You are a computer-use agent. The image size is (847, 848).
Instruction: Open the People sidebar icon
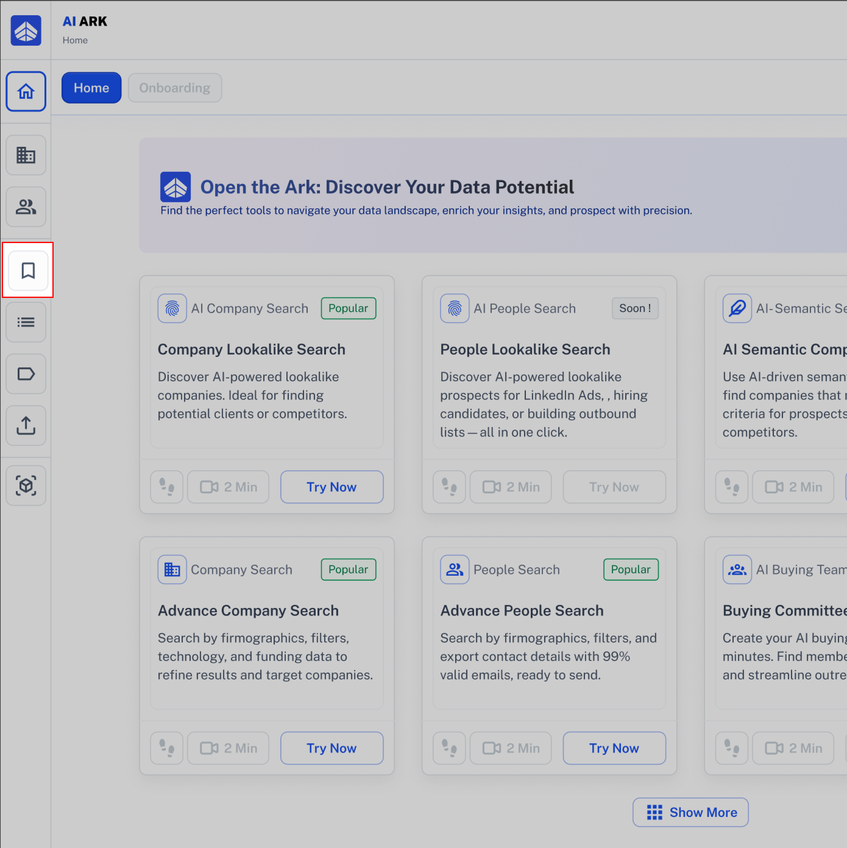pos(26,207)
